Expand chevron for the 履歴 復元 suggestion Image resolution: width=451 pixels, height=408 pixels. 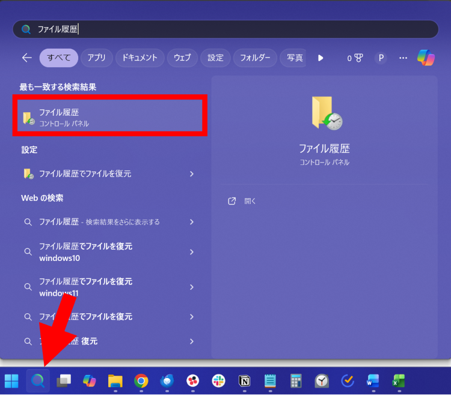click(x=192, y=341)
